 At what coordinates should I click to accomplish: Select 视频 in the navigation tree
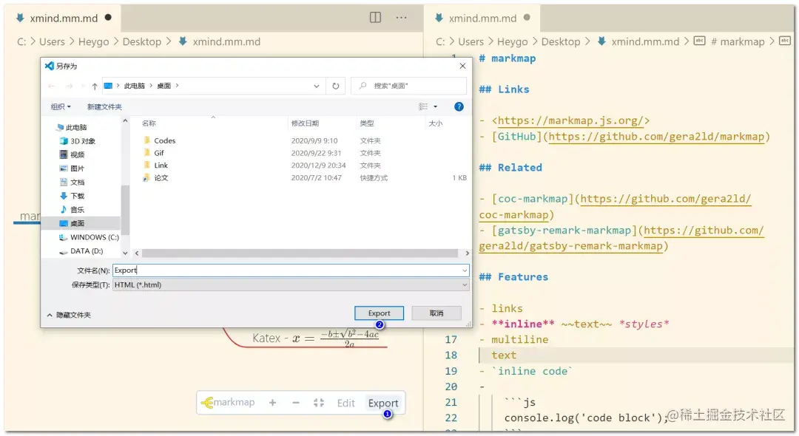pos(72,154)
